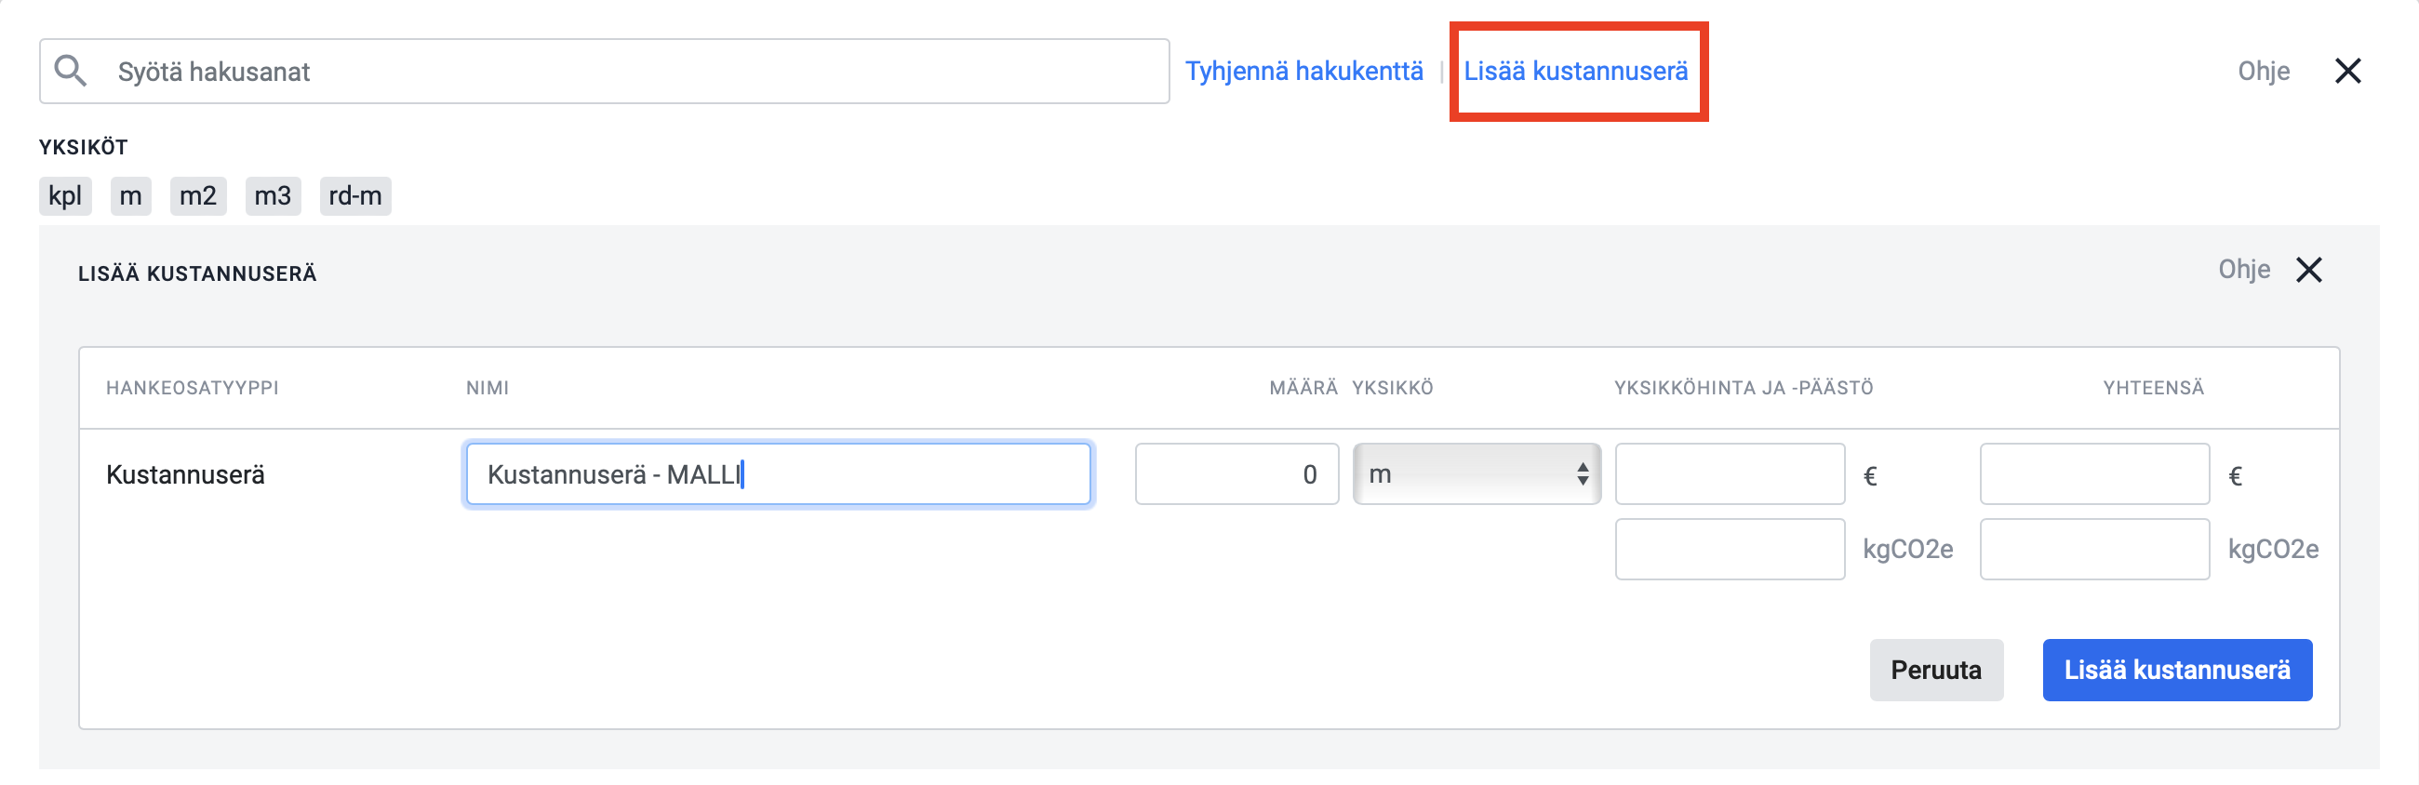Open Ohje help in the form panel
The width and height of the screenshot is (2419, 785).
point(2243,271)
